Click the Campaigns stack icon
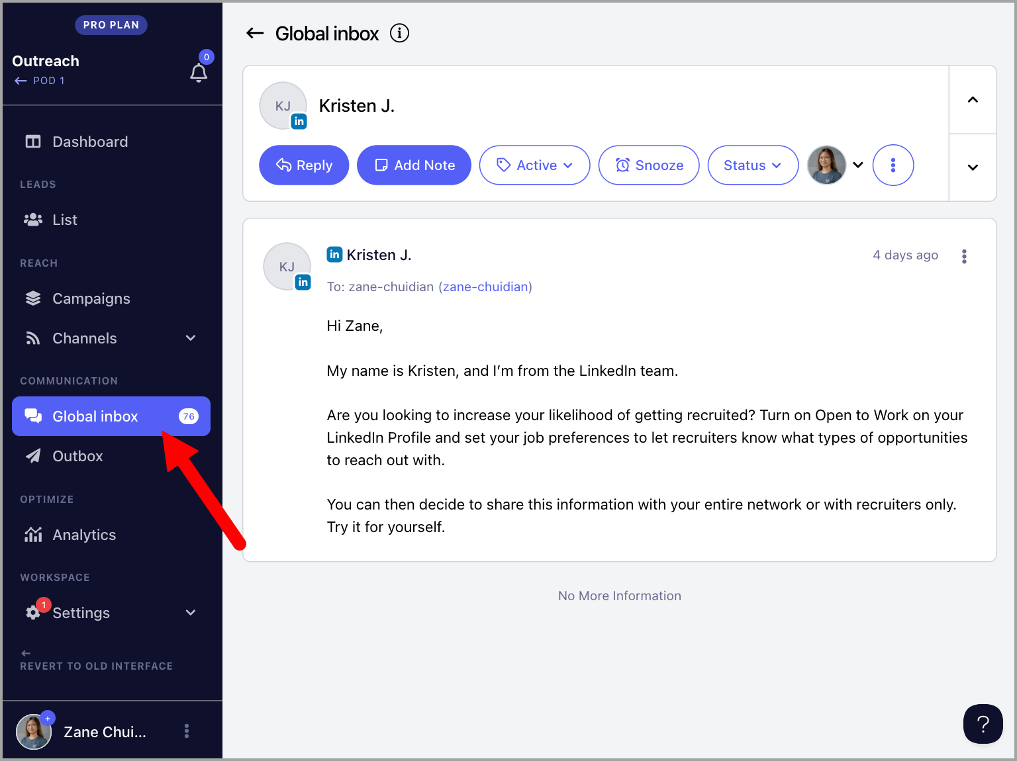The height and width of the screenshot is (761, 1017). point(33,298)
